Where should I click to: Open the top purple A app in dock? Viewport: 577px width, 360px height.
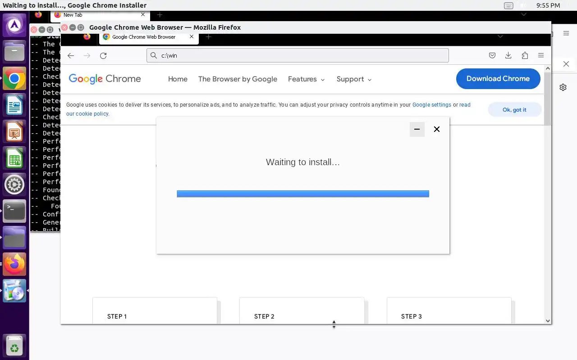[14, 26]
